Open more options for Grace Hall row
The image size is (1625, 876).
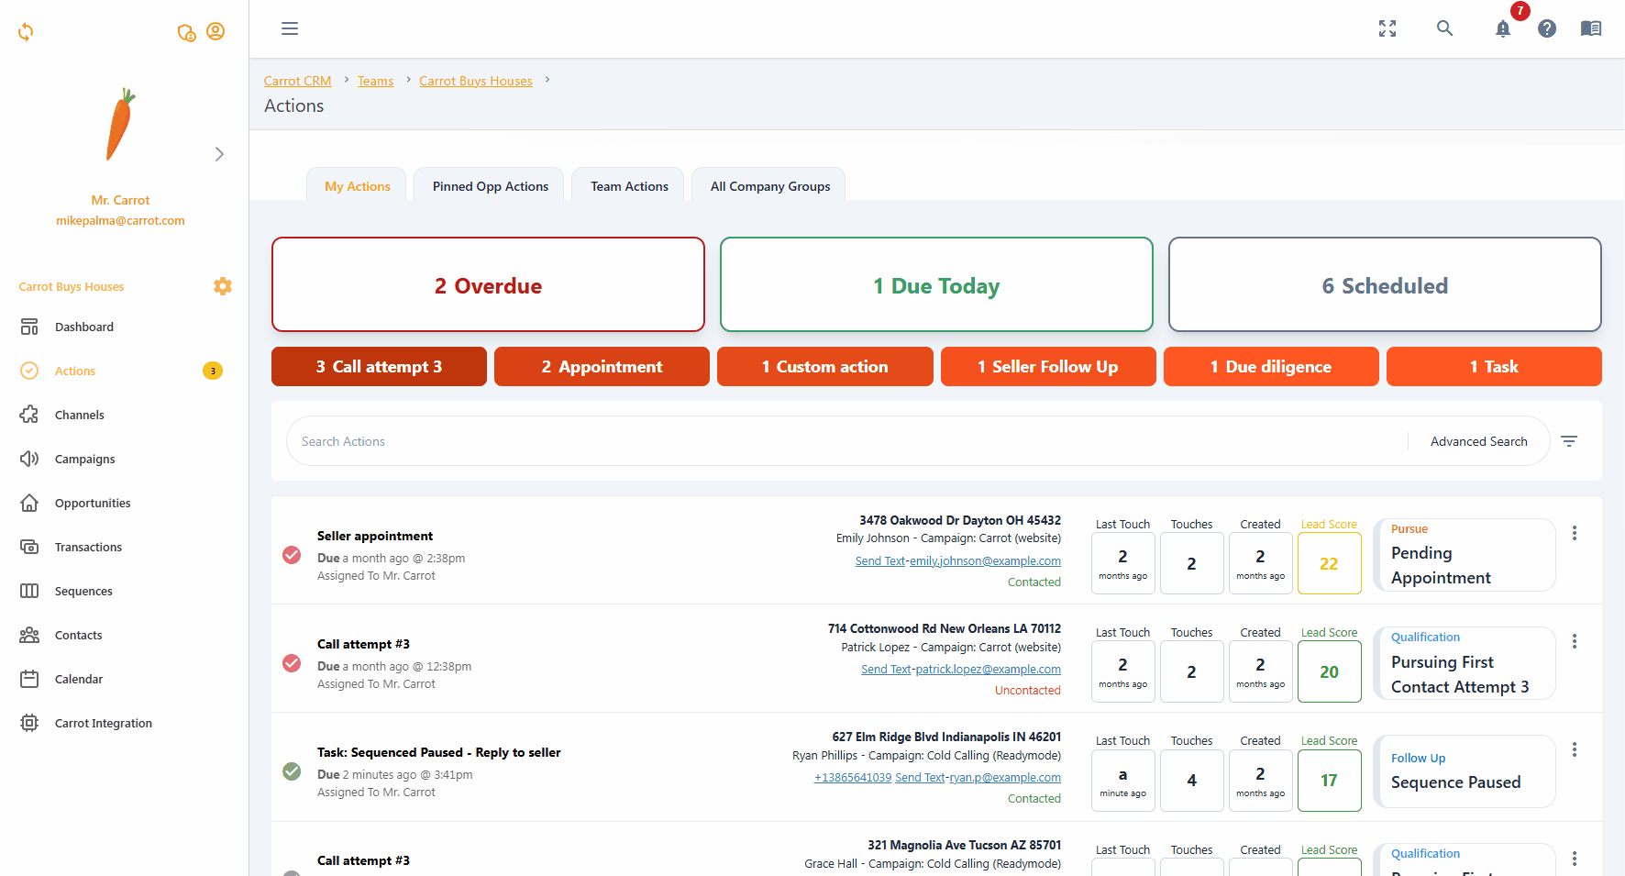click(x=1575, y=859)
